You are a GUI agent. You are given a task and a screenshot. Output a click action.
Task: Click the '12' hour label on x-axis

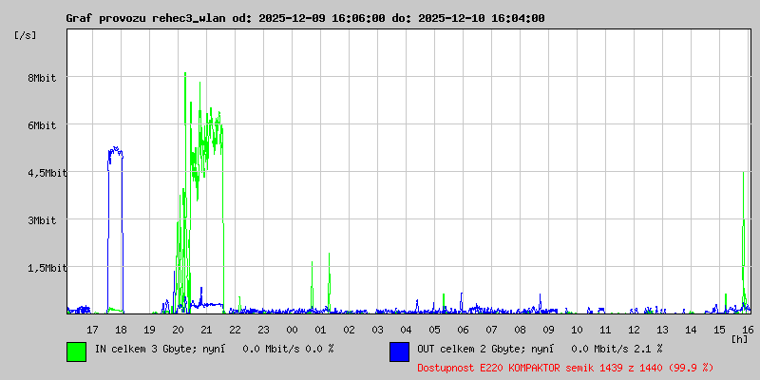(x=634, y=330)
